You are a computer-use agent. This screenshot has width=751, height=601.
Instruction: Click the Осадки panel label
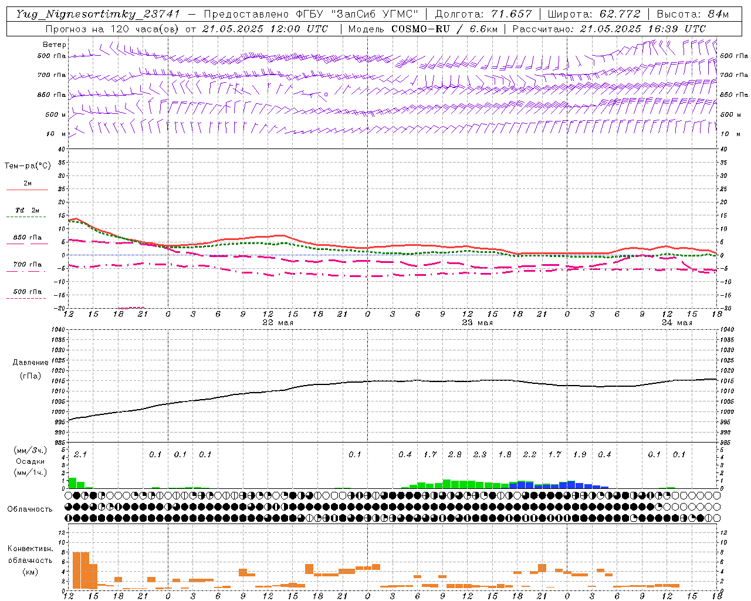(31, 461)
